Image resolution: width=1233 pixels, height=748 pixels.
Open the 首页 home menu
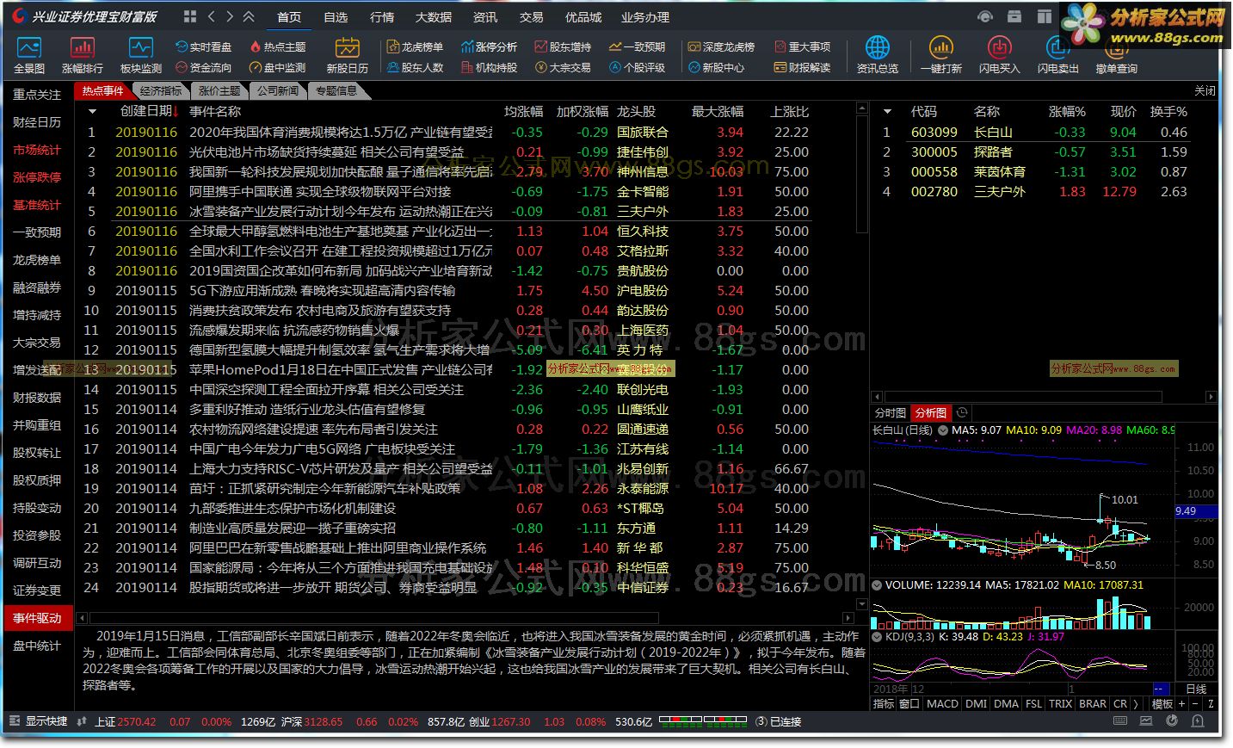point(289,17)
